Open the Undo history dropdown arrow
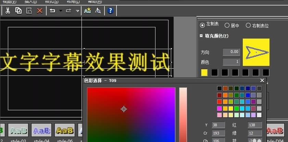 (61, 11)
